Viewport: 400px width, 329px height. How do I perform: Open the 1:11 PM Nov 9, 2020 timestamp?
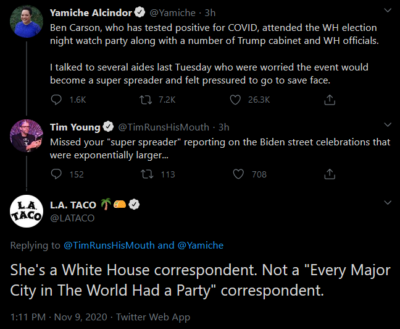click(59, 317)
